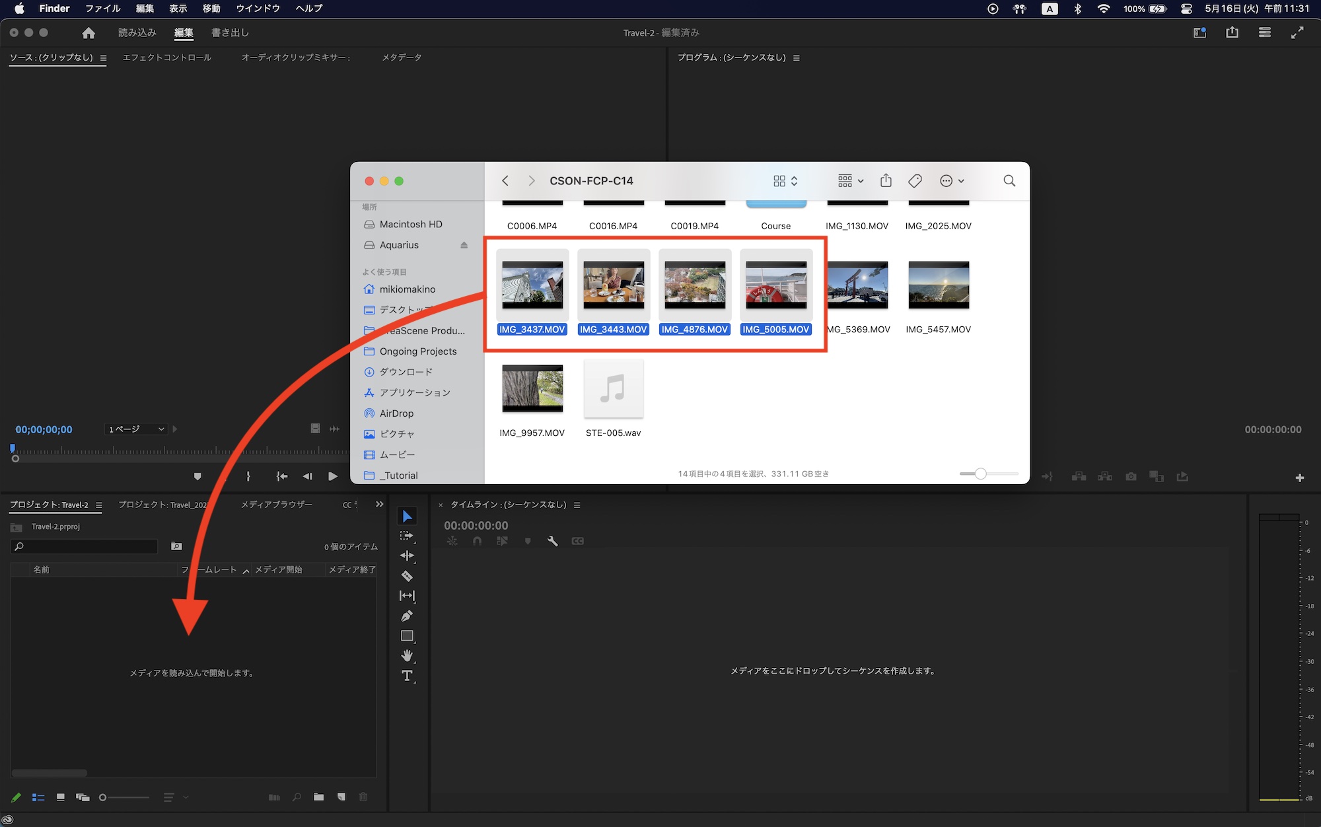This screenshot has height=827, width=1321.
Task: Select the Track Select Forward tool
Action: pos(407,536)
